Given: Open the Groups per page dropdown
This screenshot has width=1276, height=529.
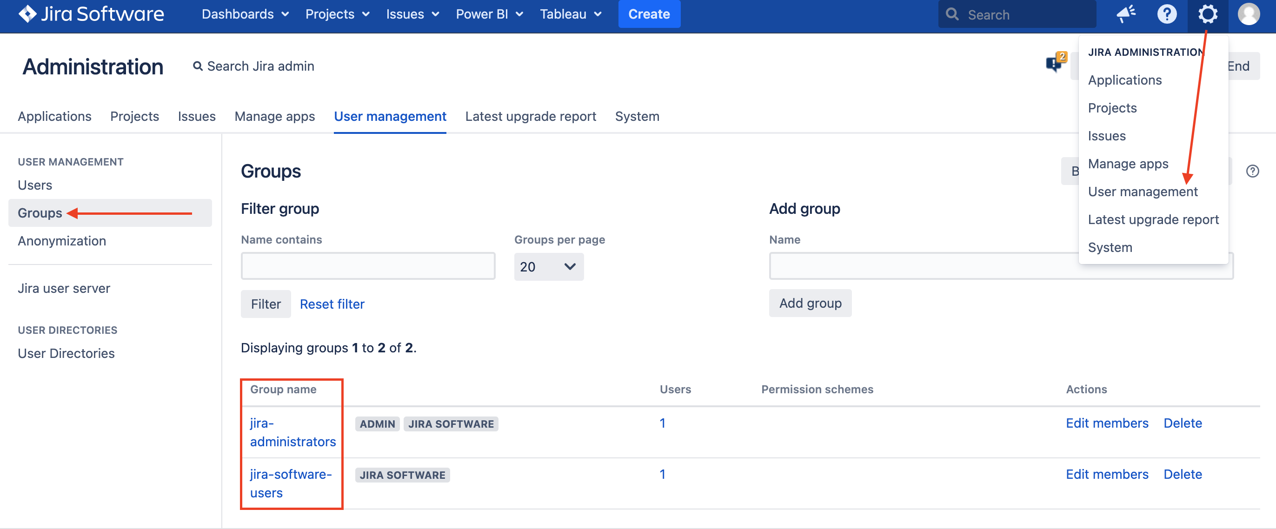Looking at the screenshot, I should 548,267.
